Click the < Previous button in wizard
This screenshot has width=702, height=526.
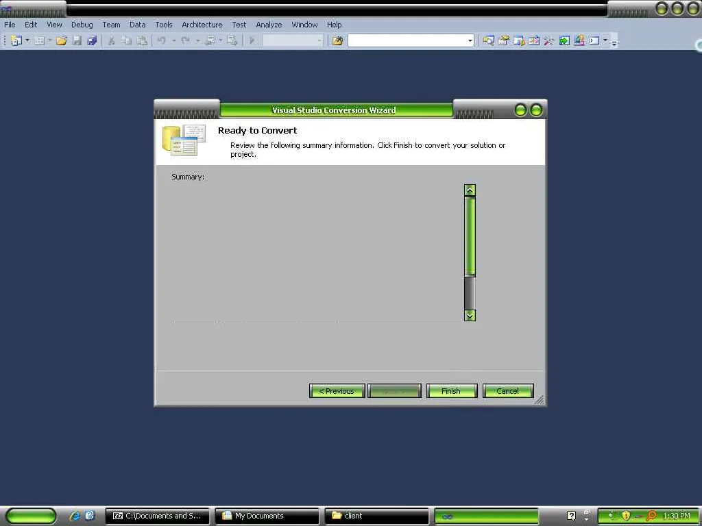tap(337, 391)
